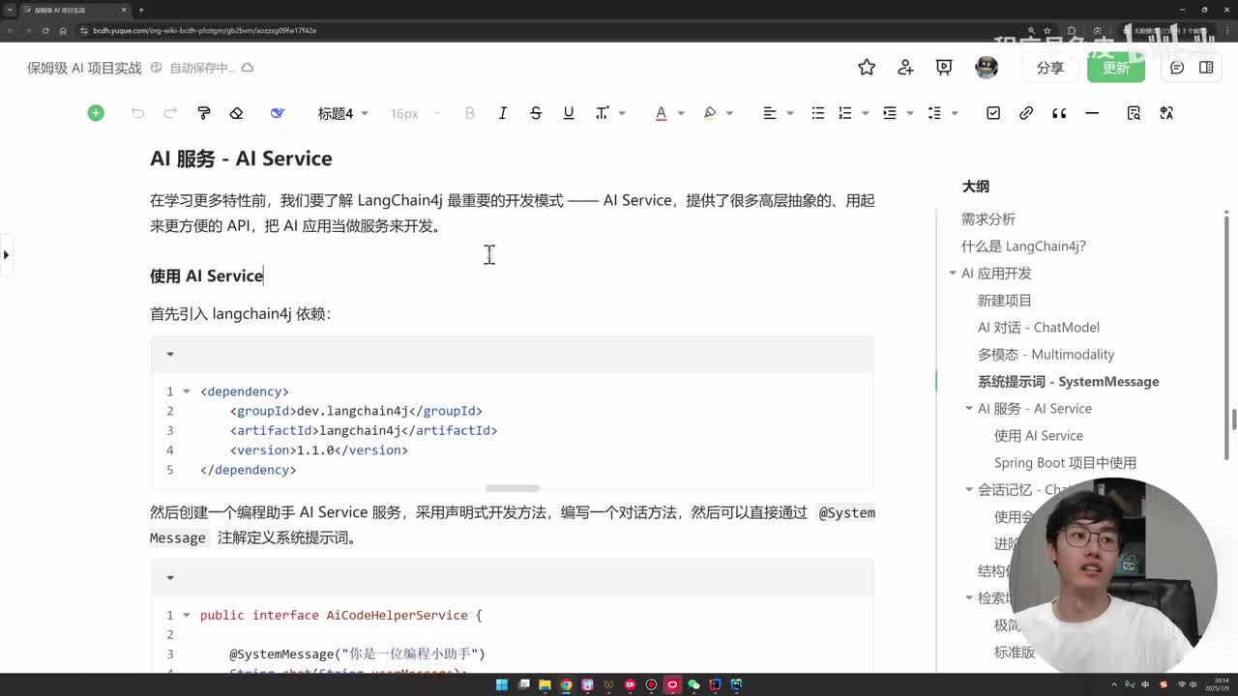Toggle bold formatting

coord(470,113)
